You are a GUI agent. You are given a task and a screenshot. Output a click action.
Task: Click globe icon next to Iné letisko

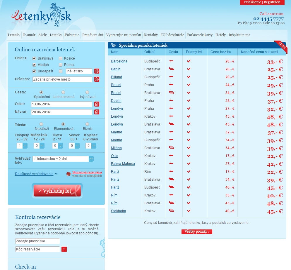(x=97, y=71)
